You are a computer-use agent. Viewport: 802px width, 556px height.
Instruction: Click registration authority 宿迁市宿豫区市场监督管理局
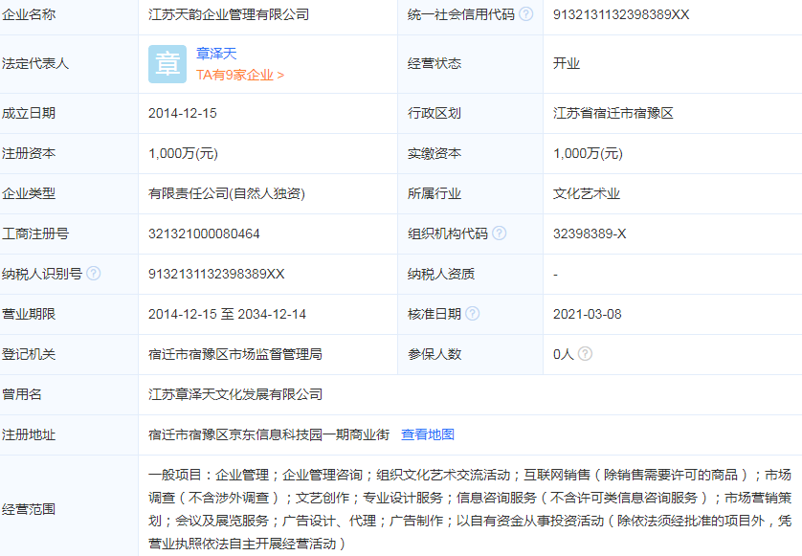pos(235,354)
